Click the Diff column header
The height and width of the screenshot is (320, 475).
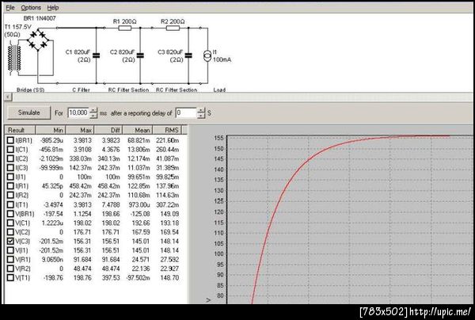[x=108, y=130]
